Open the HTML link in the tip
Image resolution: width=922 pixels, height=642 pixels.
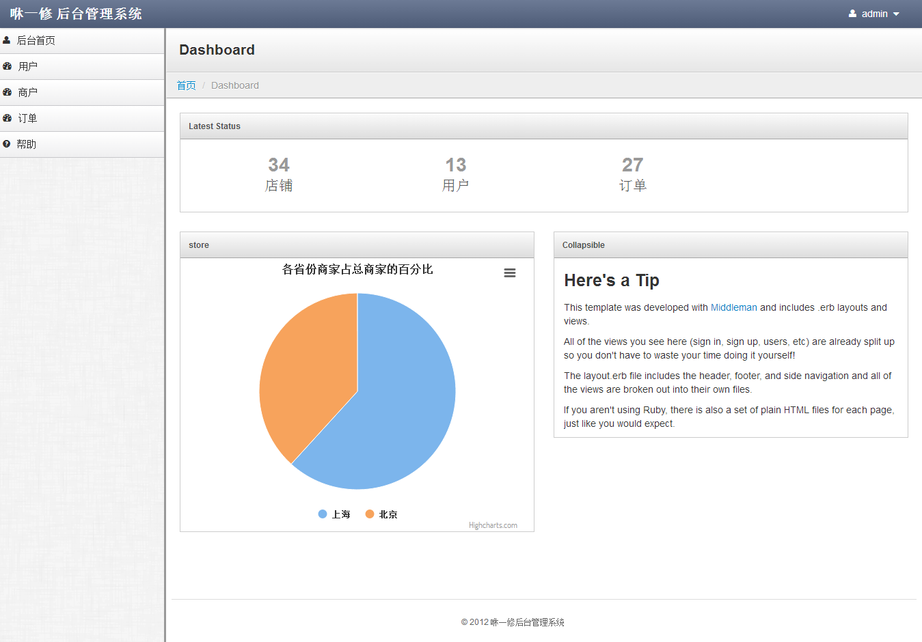(796, 410)
